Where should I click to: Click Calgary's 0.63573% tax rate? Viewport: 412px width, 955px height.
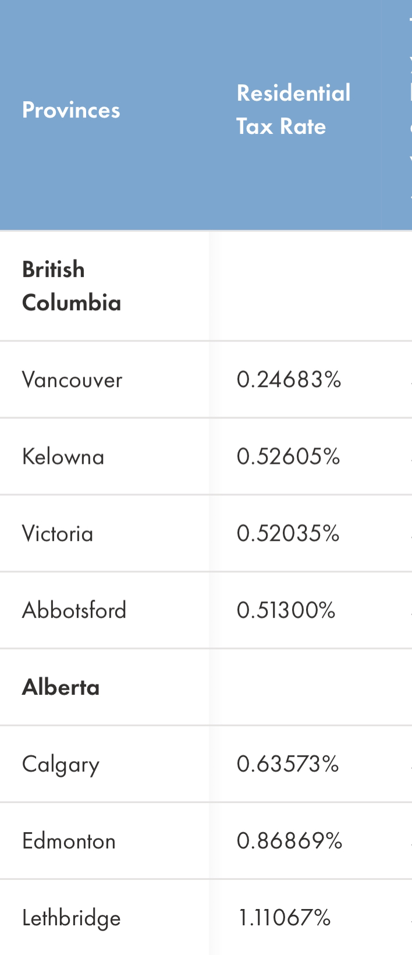pos(287,764)
